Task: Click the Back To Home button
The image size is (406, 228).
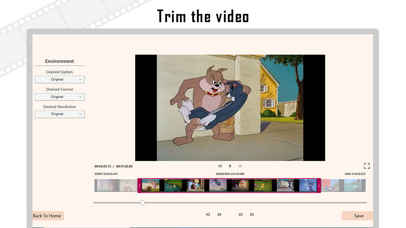Action: coord(48,216)
